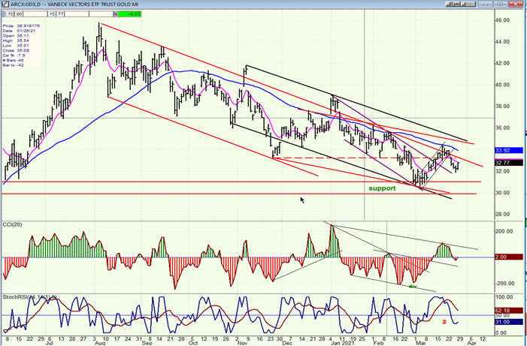Click the StochRSI indicator label
527x346 pixels.
(x=29, y=297)
